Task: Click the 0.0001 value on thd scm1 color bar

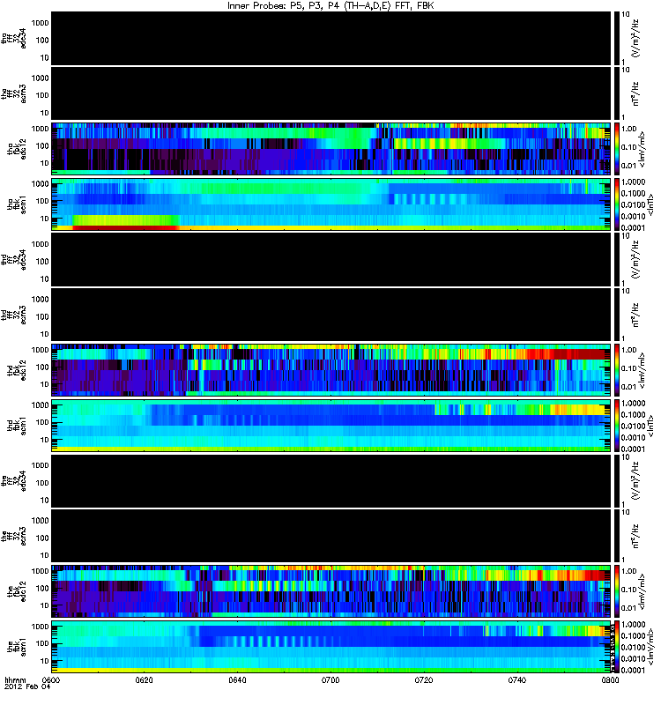Action: click(633, 449)
